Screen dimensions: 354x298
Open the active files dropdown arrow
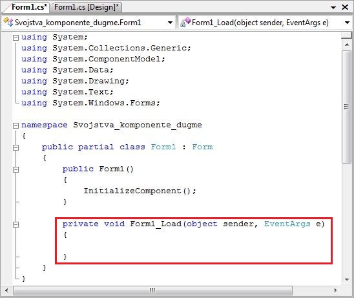point(333,8)
